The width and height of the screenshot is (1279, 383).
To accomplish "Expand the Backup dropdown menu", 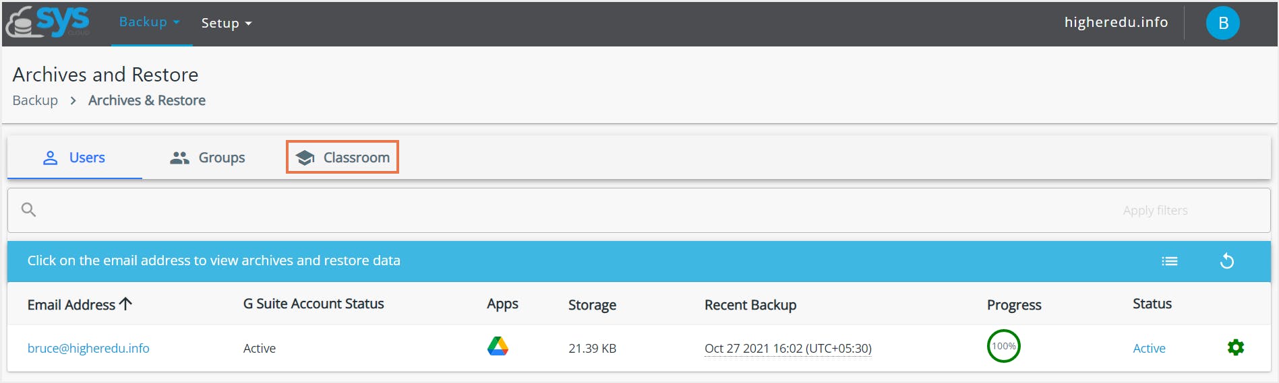I will (150, 22).
